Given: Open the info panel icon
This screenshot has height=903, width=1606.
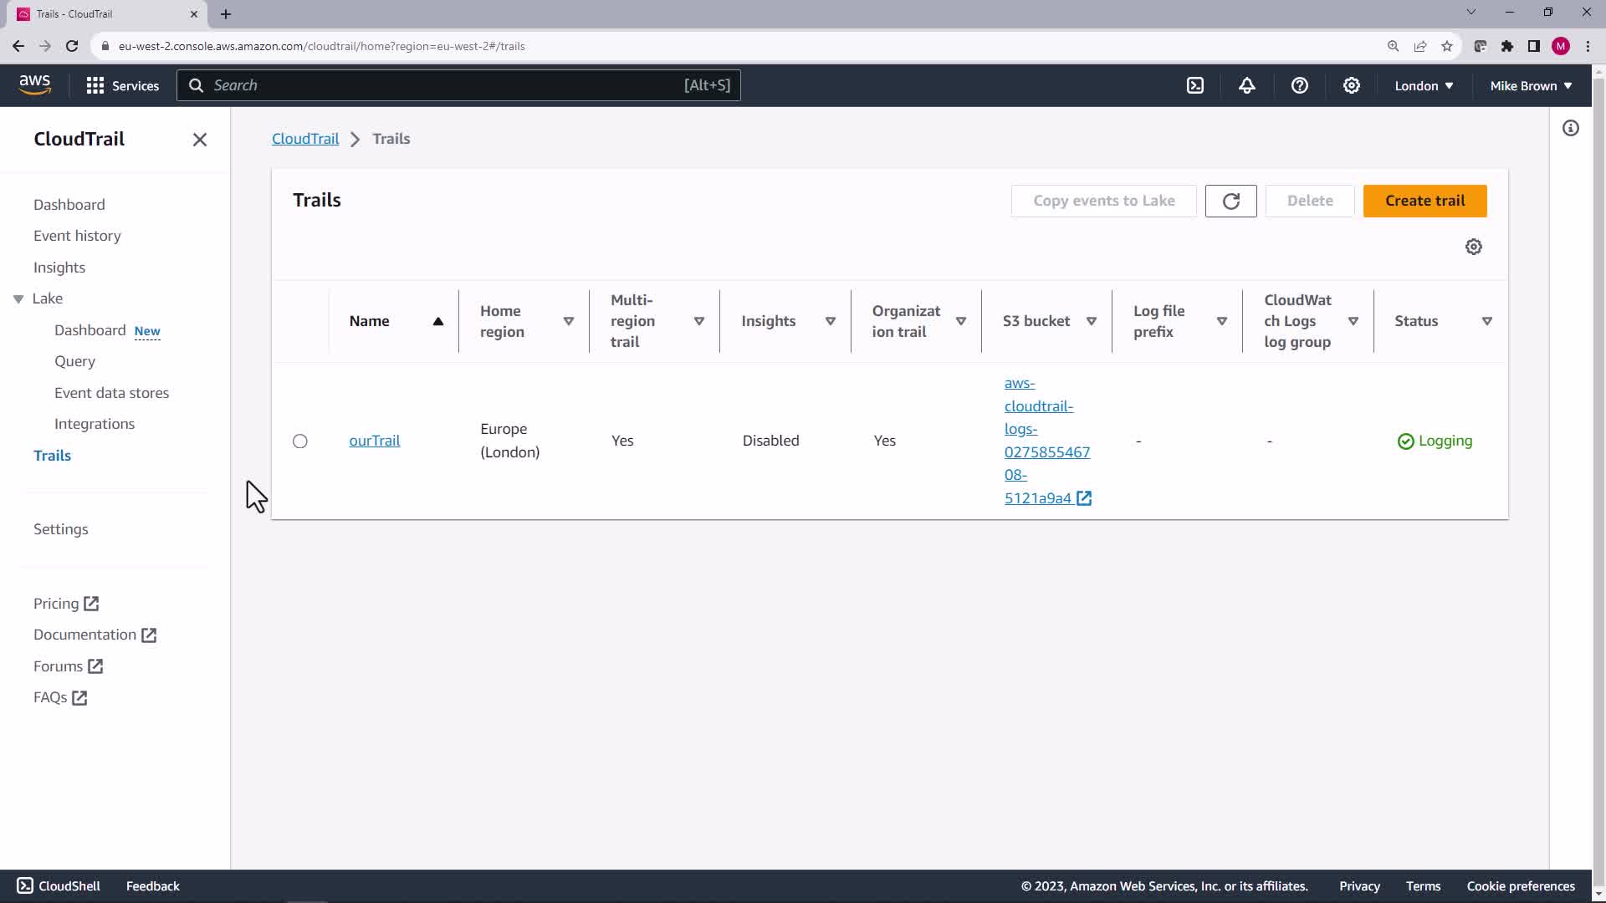Looking at the screenshot, I should pos(1571,128).
